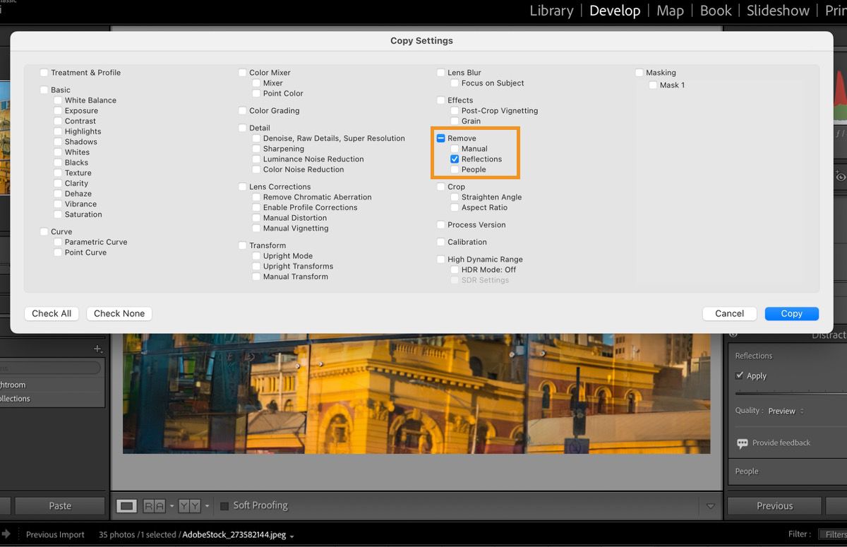Click the eye icon at panel edge

(840, 177)
